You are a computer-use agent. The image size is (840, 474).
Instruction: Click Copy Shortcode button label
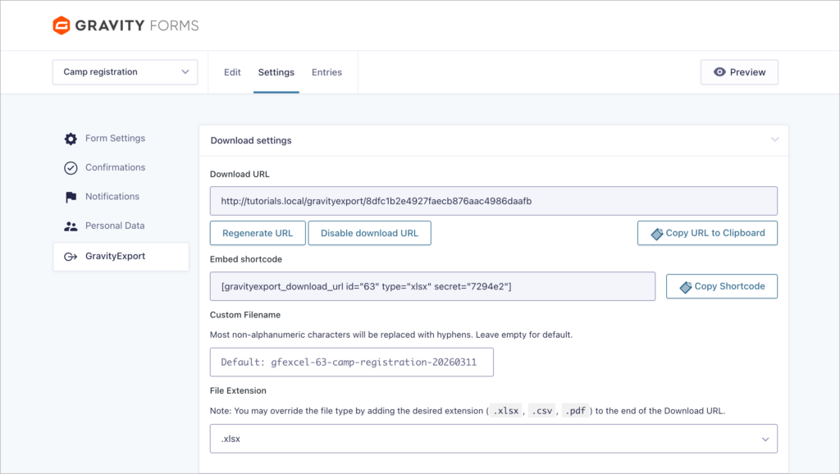click(x=729, y=286)
